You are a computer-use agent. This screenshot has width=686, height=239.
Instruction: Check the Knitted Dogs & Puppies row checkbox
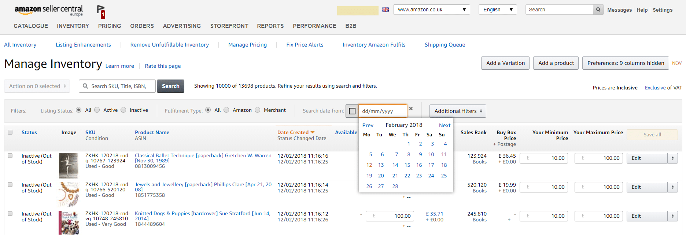[x=10, y=214]
